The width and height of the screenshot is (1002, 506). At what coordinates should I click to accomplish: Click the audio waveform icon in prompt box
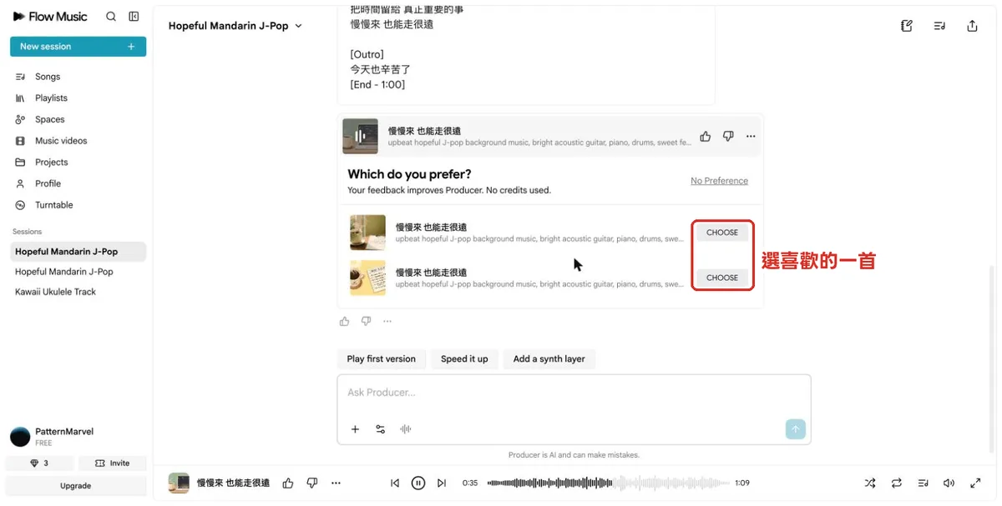click(x=406, y=429)
